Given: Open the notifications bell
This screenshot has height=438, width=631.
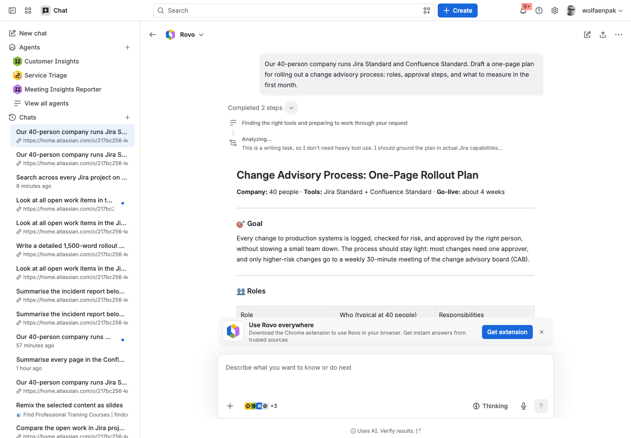Looking at the screenshot, I should tap(523, 11).
